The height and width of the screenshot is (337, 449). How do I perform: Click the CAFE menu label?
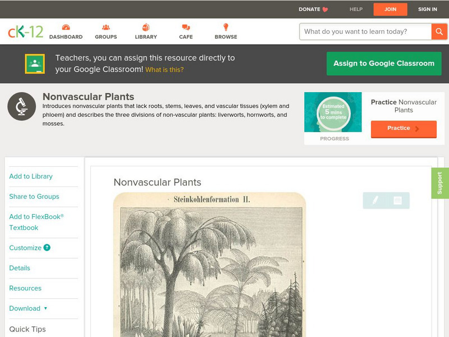click(186, 37)
